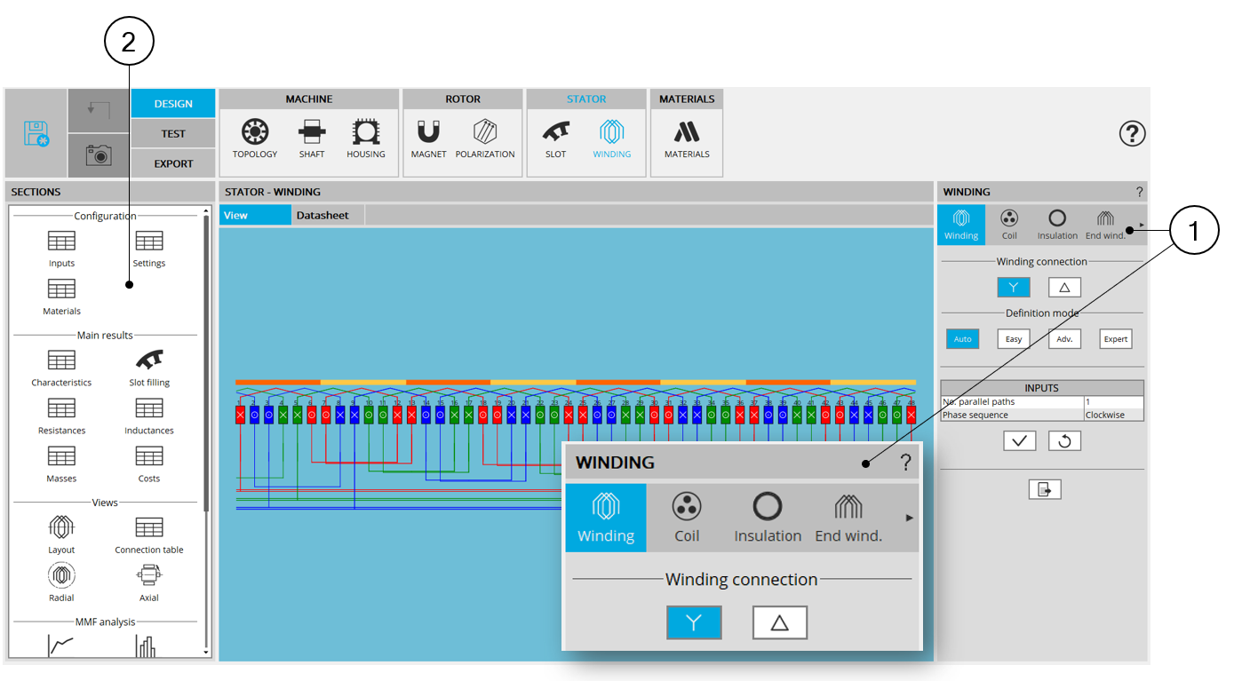Select the Magnet rotor icon
Image resolution: width=1234 pixels, height=681 pixels.
coord(428,139)
